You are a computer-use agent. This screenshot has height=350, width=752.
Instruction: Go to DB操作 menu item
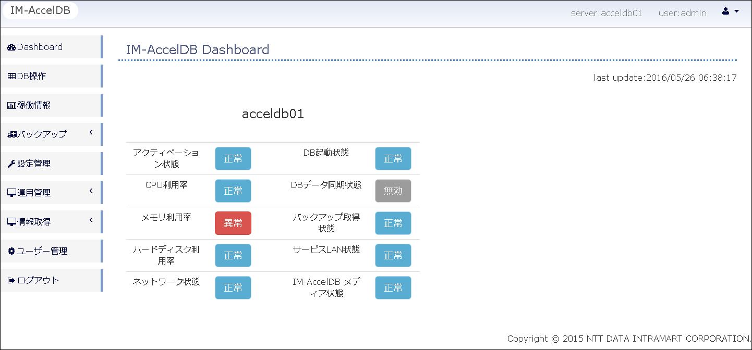51,76
